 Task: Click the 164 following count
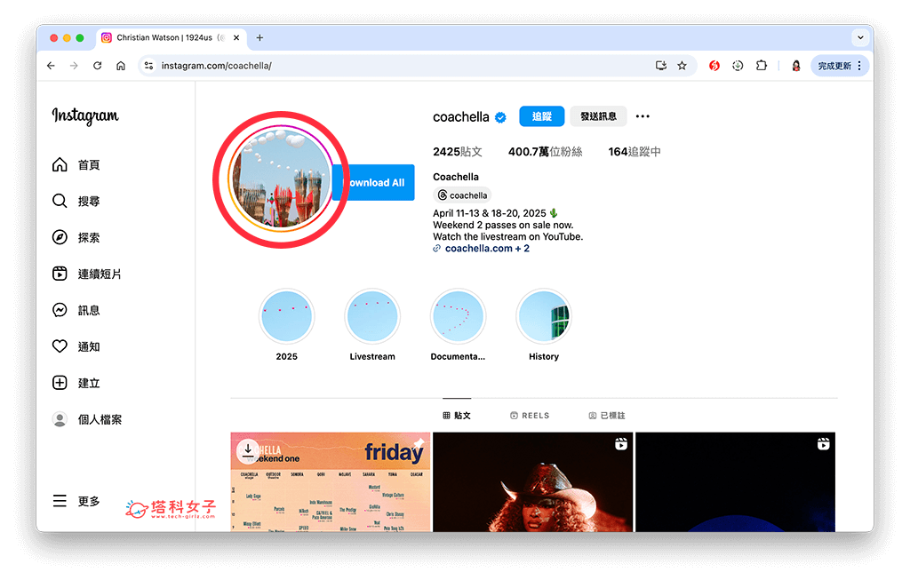(x=635, y=151)
